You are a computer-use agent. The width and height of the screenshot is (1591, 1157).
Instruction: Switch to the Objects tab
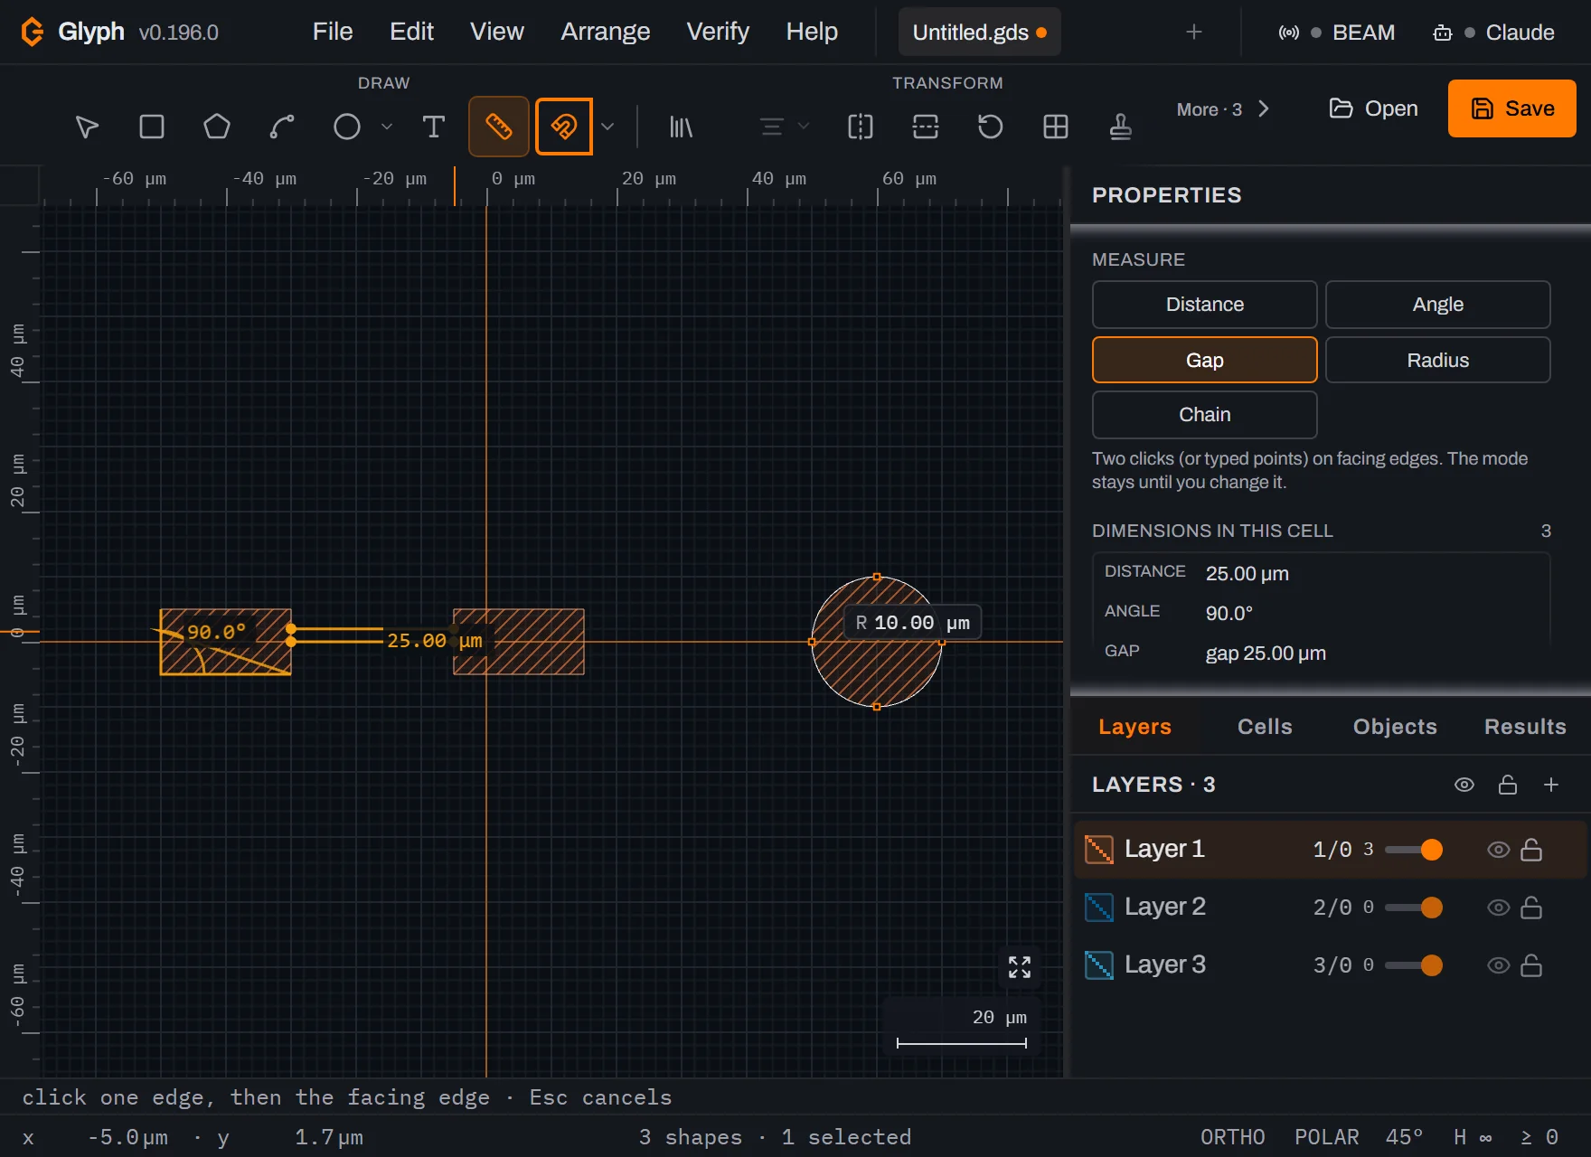pyautogui.click(x=1395, y=727)
